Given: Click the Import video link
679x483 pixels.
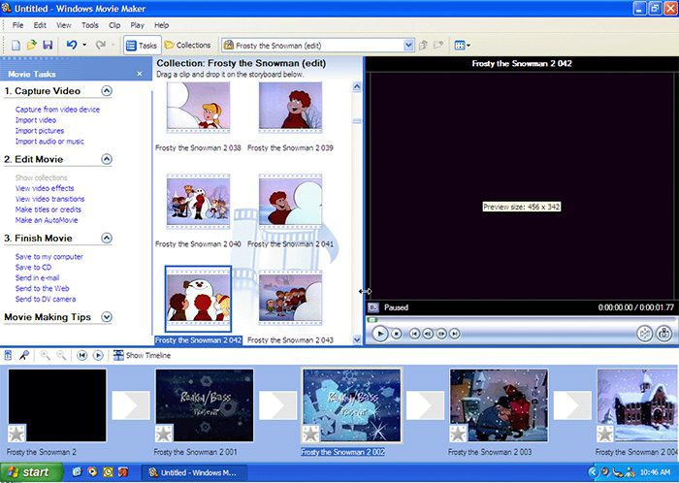Looking at the screenshot, I should [x=36, y=120].
